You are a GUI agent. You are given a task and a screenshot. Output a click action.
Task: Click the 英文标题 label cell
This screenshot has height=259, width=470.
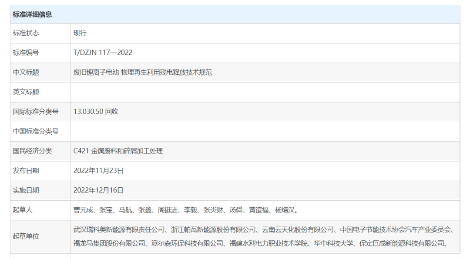click(x=26, y=92)
